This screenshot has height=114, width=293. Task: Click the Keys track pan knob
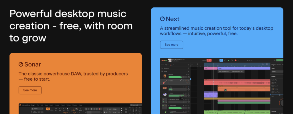click(x=189, y=89)
